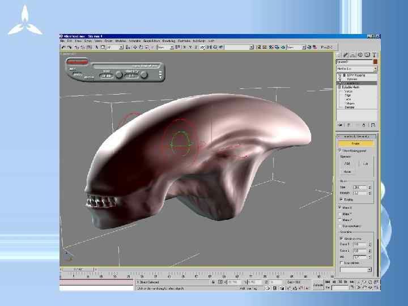Enable the Mirror Z checkbox
The width and height of the screenshot is (408, 306).
click(339, 220)
